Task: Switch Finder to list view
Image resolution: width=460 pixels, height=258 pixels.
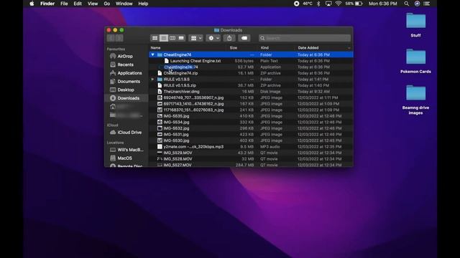Action: [164, 38]
